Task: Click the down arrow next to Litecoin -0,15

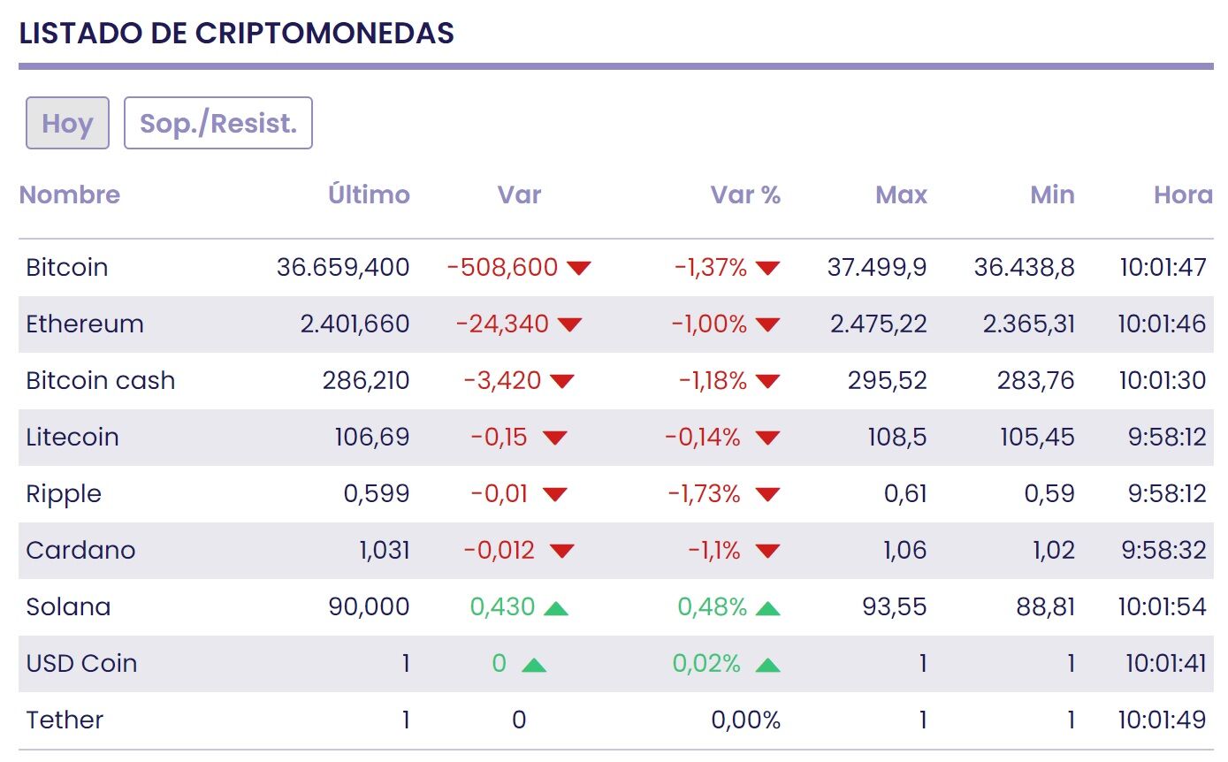Action: pyautogui.click(x=554, y=438)
